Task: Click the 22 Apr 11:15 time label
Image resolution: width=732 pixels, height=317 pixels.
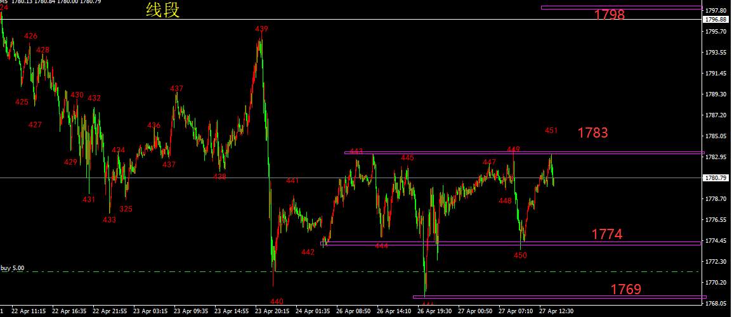Action: [x=29, y=311]
